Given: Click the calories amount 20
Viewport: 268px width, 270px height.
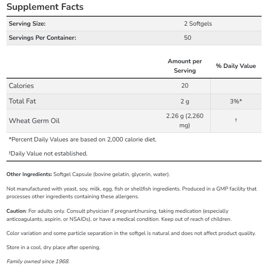Looking at the screenshot, I should 185,86.
